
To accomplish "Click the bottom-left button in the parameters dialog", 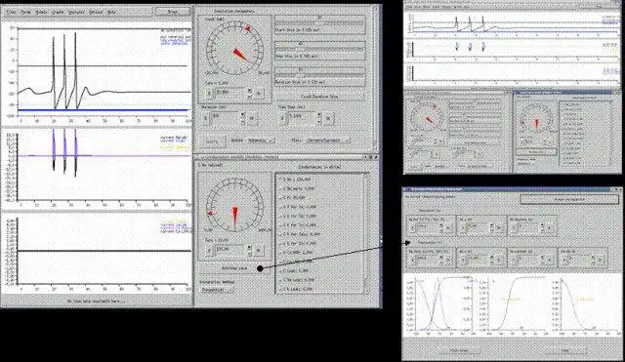I will pyautogui.click(x=460, y=350).
